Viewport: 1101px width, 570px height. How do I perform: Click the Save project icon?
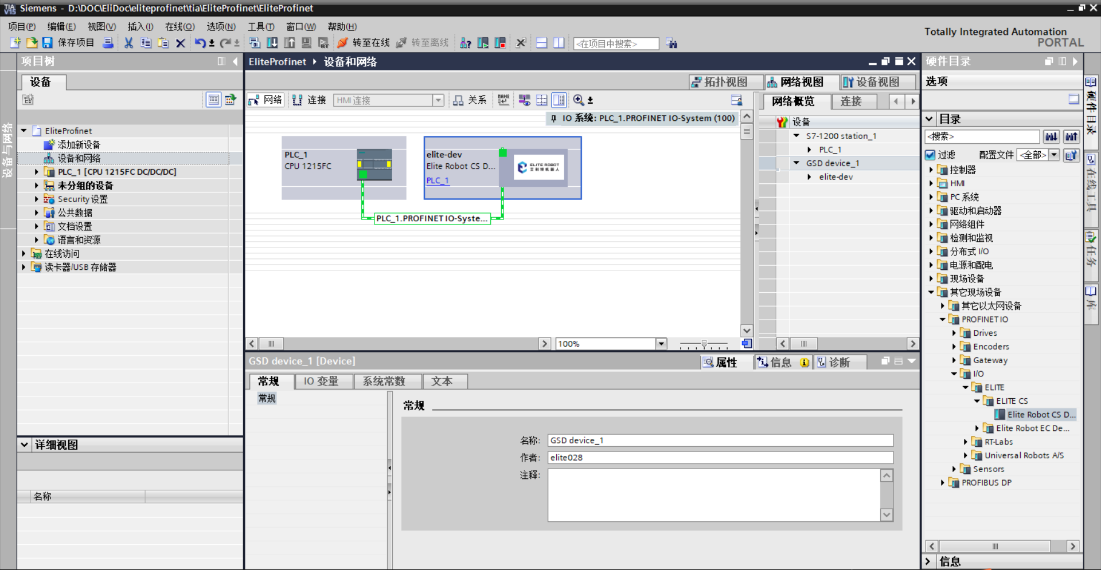coord(47,43)
